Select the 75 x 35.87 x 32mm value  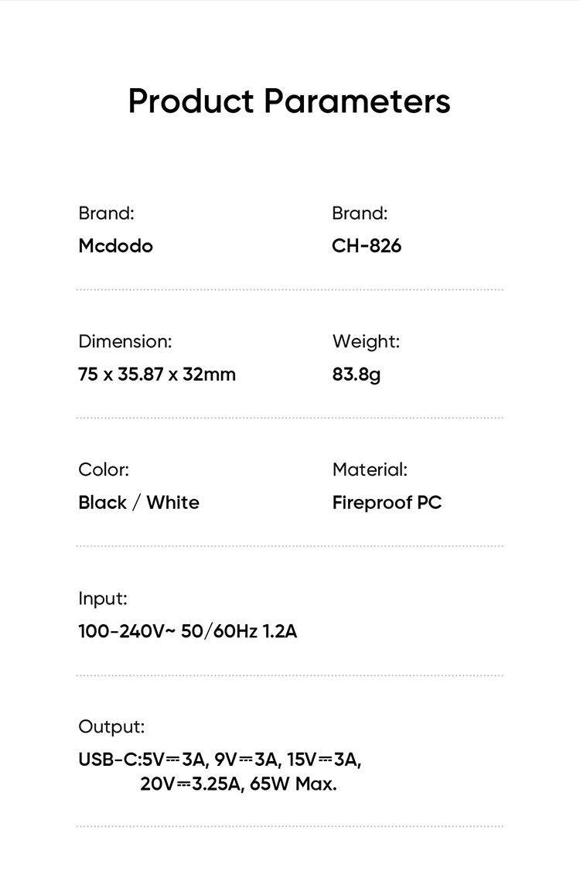(x=157, y=374)
